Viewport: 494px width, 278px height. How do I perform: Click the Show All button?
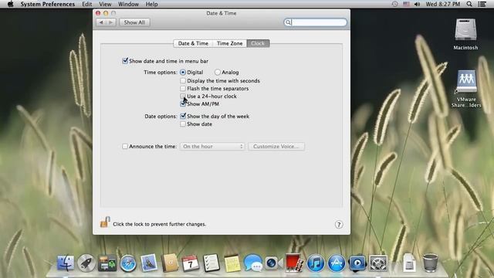[x=134, y=22]
